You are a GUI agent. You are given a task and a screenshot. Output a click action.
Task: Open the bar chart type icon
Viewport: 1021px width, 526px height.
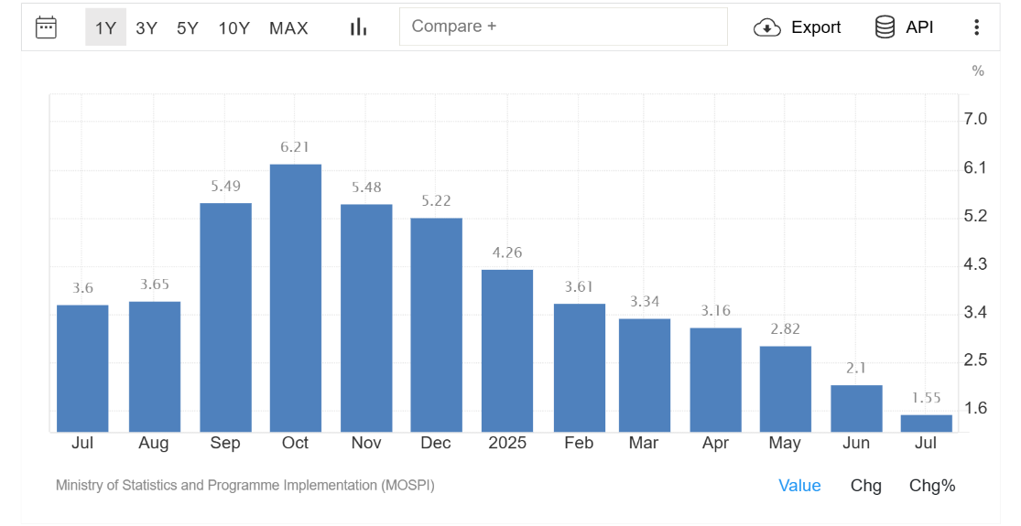(358, 27)
